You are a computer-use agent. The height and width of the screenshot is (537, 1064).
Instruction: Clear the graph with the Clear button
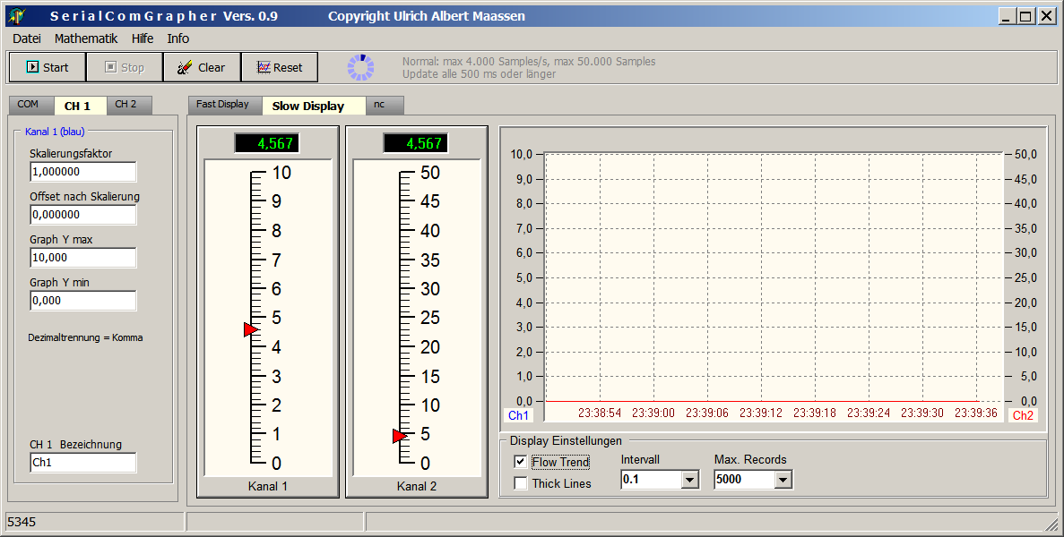[x=202, y=67]
